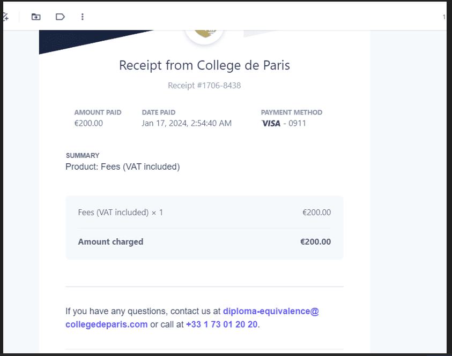Open the Labels tag icon
452x356 pixels.
coord(60,17)
